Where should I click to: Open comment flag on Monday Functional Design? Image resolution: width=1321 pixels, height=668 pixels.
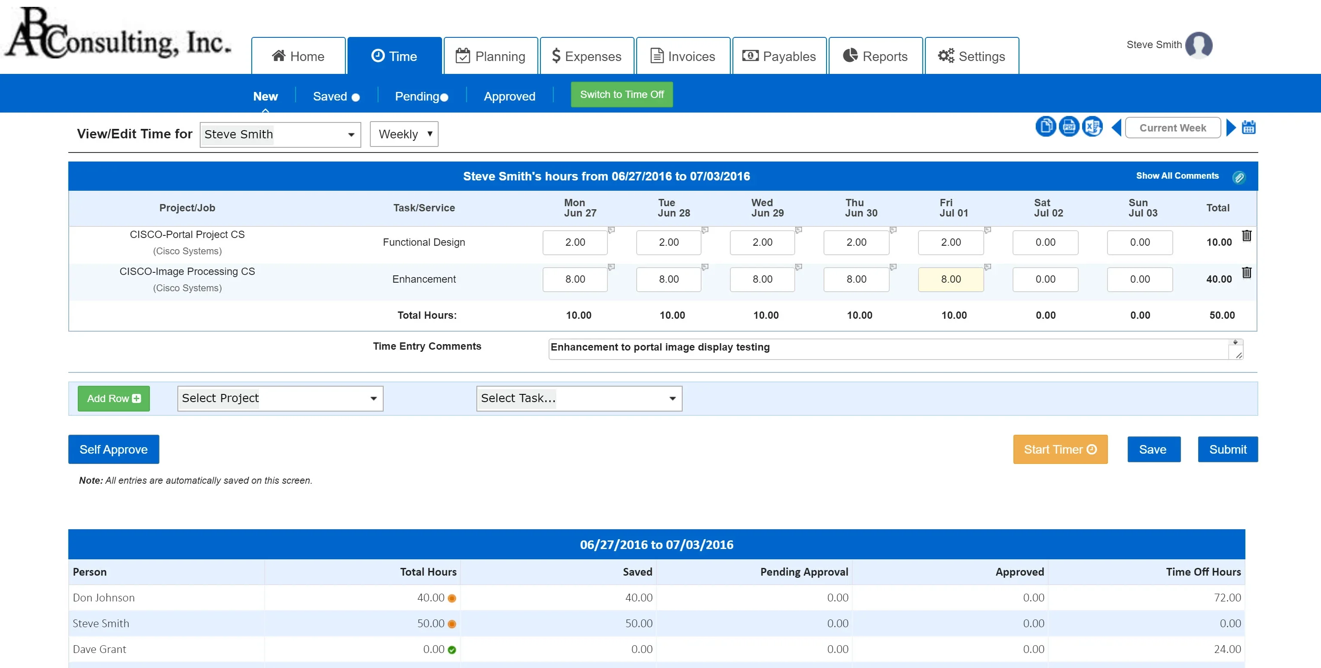coord(611,230)
